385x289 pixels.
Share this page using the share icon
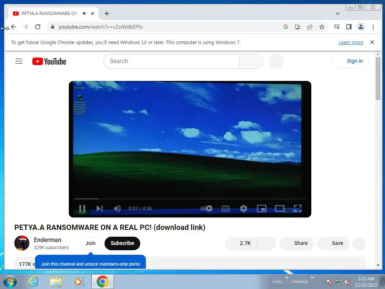pyautogui.click(x=310, y=27)
